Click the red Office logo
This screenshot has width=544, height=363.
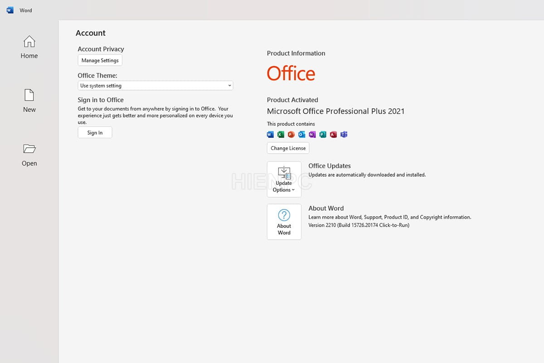pyautogui.click(x=291, y=73)
